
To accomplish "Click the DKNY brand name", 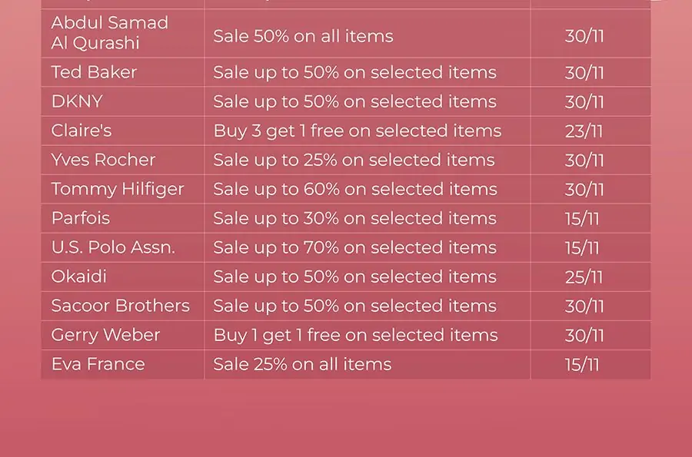I will pyautogui.click(x=77, y=101).
